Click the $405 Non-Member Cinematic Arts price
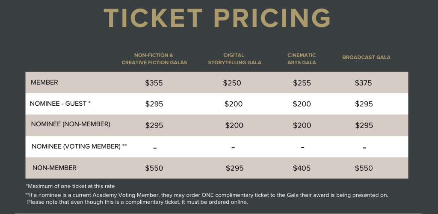This screenshot has height=214, width=438. (302, 168)
